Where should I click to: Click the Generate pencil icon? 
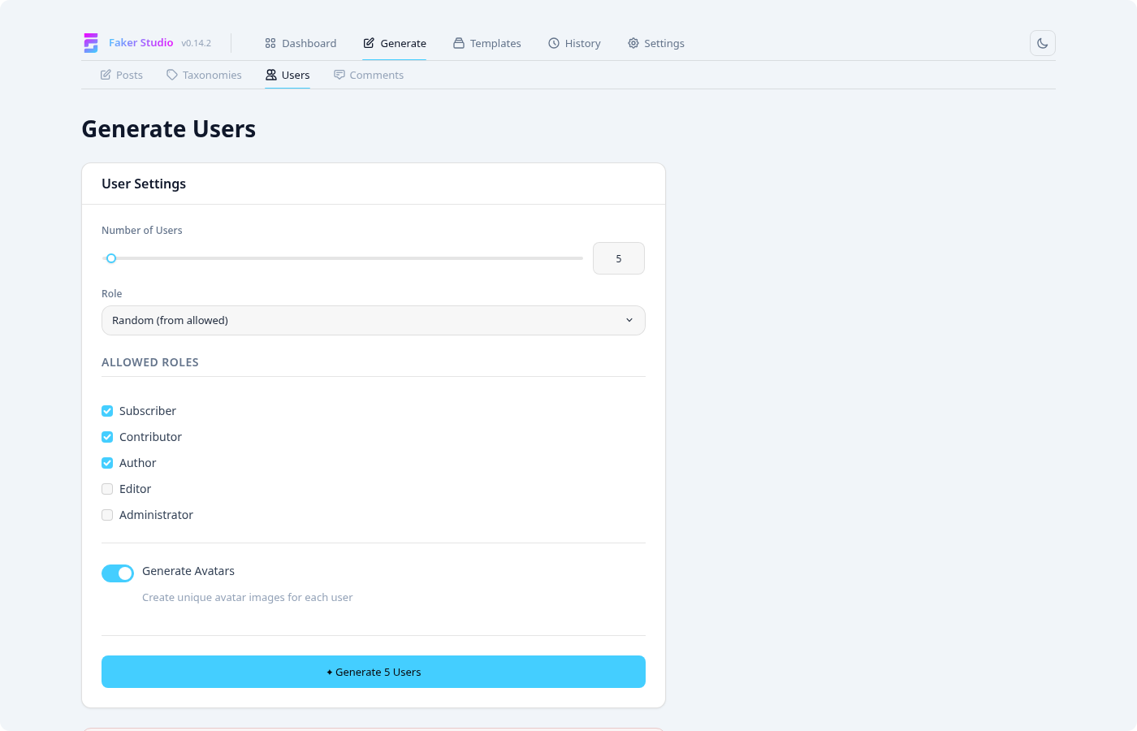(x=369, y=43)
